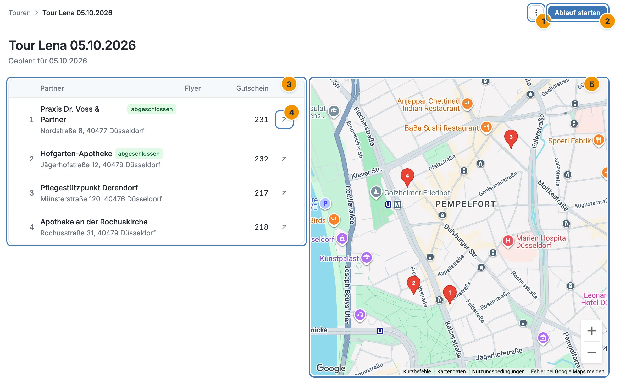Screen dimensions: 620x388
Task: Zoom out on the map
Action: (x=591, y=352)
